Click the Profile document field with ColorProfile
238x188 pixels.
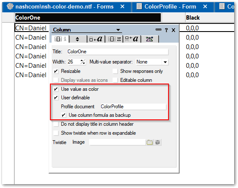click(133, 107)
